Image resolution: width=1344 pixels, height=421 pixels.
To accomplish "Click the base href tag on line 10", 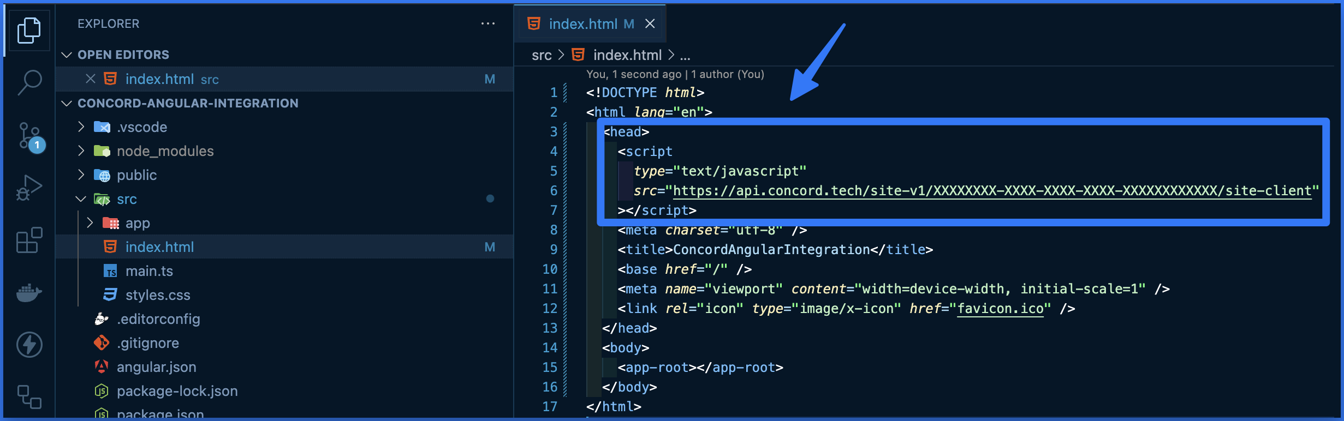I will (x=685, y=269).
